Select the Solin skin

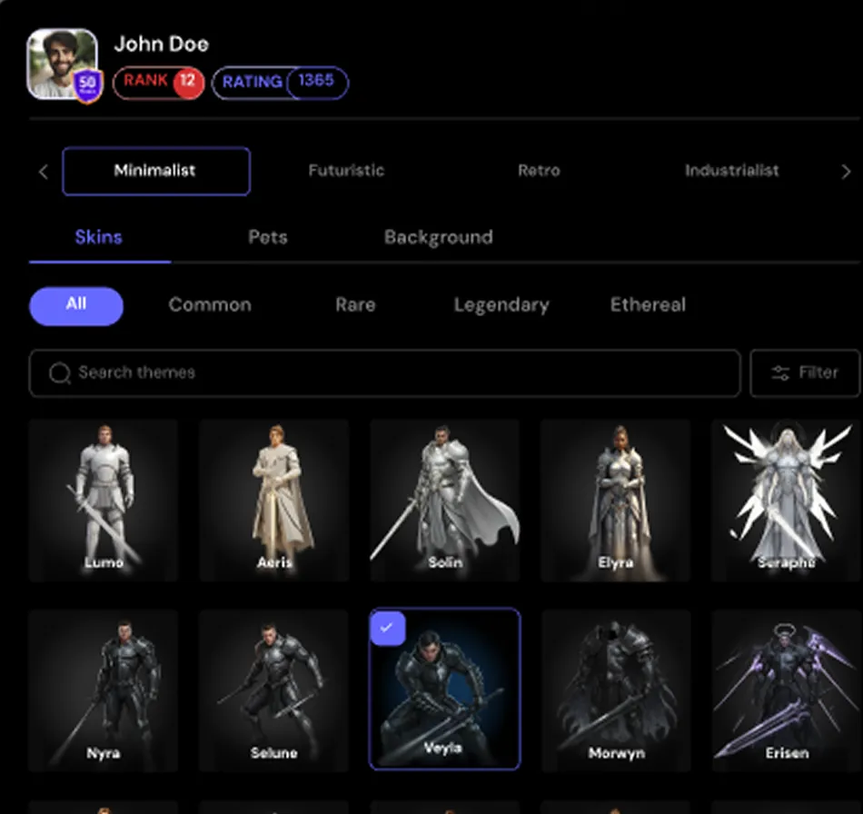click(x=445, y=500)
